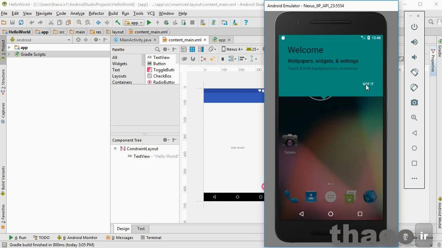Tap the emulator on-screen Home circle

(x=330, y=214)
